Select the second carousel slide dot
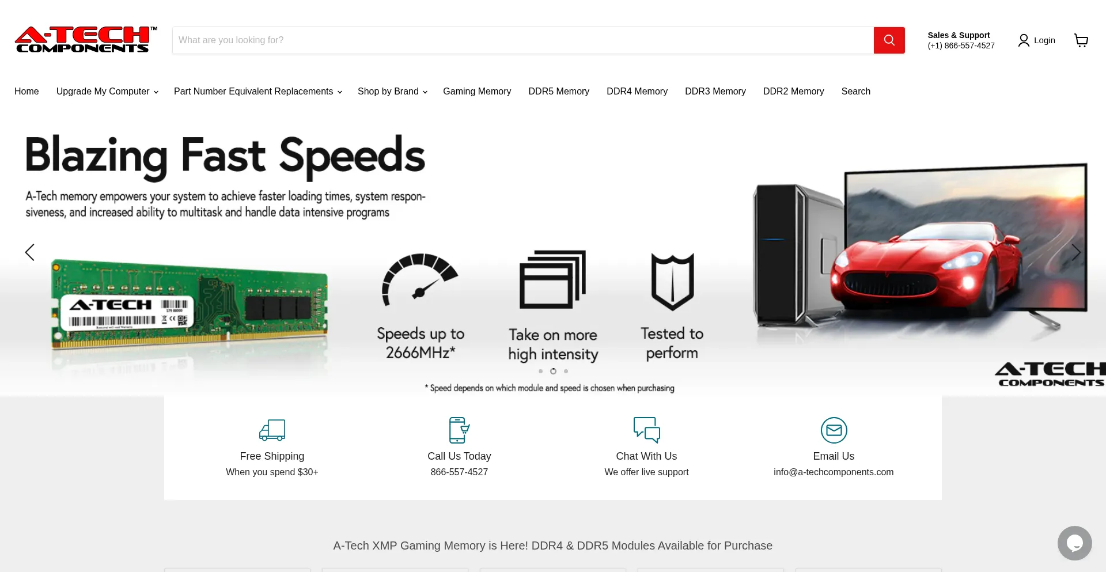 pyautogui.click(x=553, y=372)
